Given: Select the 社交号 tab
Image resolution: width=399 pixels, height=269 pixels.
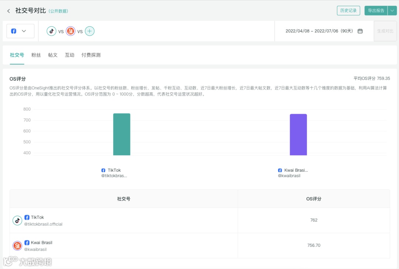Looking at the screenshot, I should pyautogui.click(x=17, y=55).
